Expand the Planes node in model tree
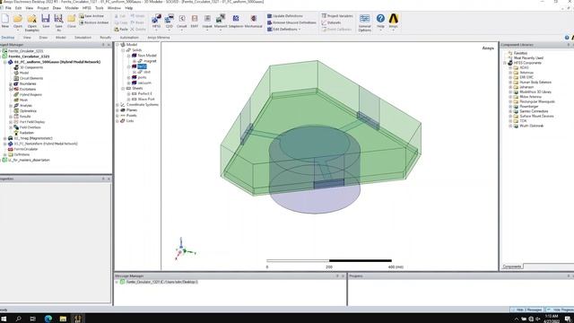 tap(117, 110)
